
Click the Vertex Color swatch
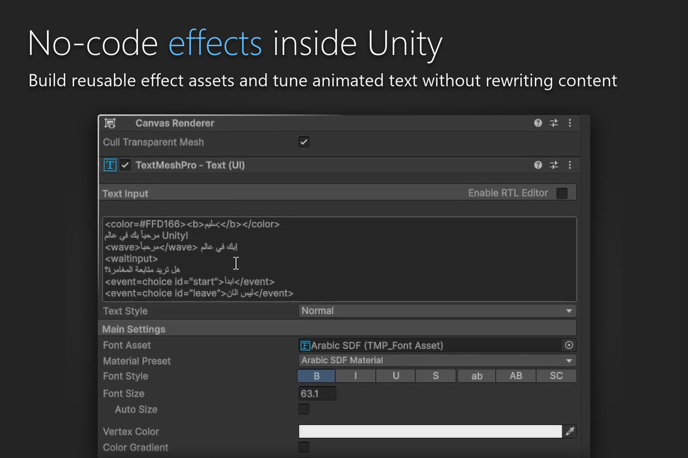coord(430,432)
